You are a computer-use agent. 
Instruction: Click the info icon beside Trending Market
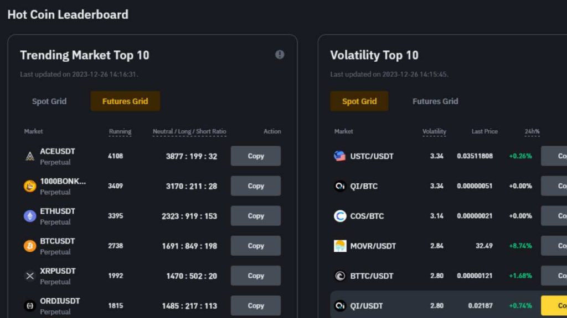[x=280, y=55]
